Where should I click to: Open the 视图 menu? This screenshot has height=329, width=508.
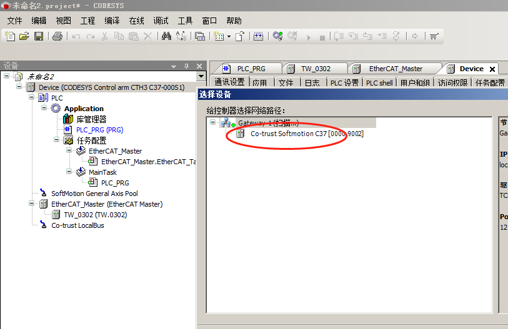63,21
